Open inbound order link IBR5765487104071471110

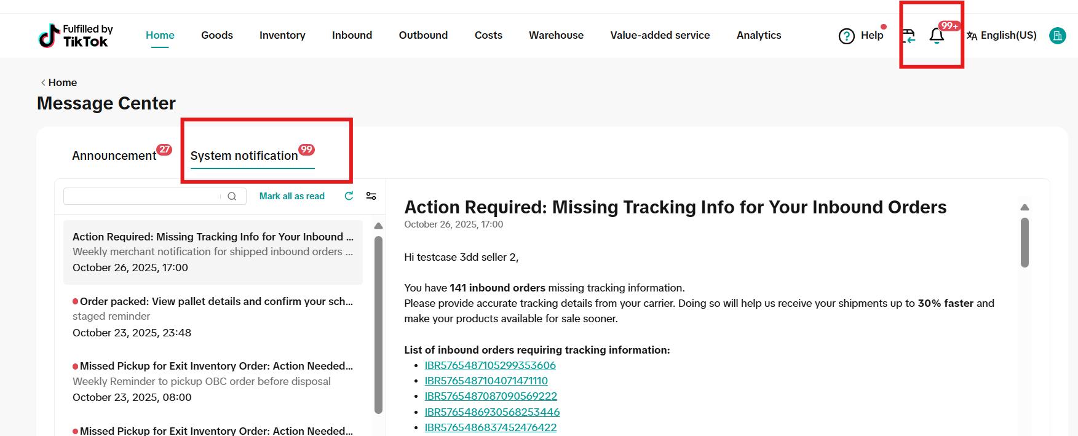(486, 381)
